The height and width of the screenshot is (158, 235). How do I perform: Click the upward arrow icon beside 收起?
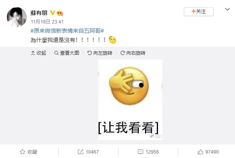coord(33,53)
